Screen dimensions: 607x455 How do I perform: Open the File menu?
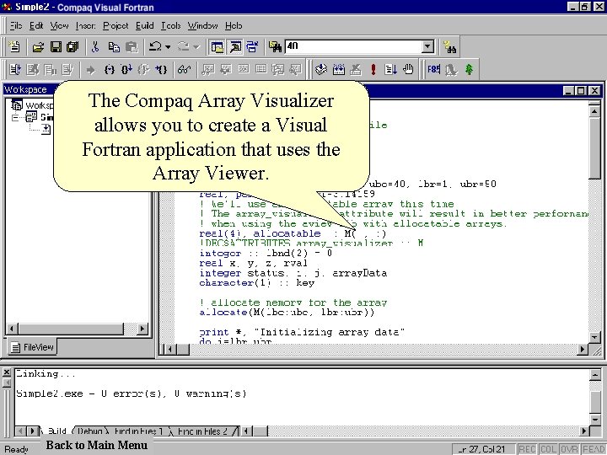pyautogui.click(x=15, y=25)
